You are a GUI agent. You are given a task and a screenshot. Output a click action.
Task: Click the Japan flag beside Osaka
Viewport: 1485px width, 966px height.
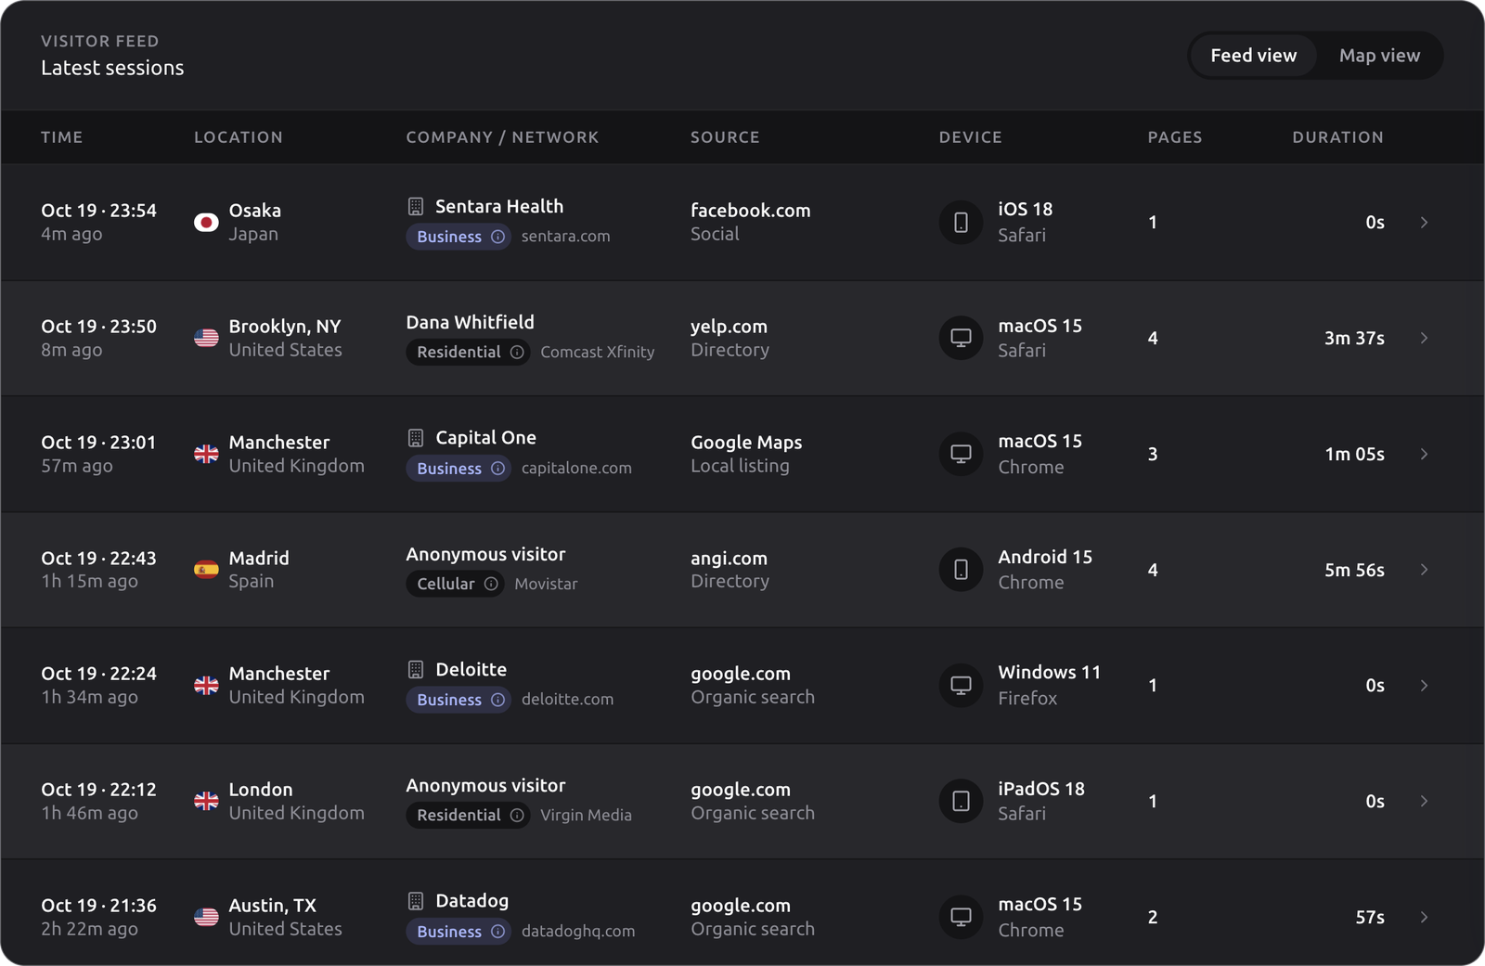[206, 223]
